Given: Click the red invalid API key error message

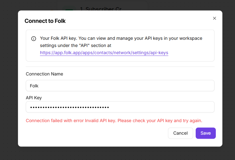Looking at the screenshot, I should [x=114, y=121].
